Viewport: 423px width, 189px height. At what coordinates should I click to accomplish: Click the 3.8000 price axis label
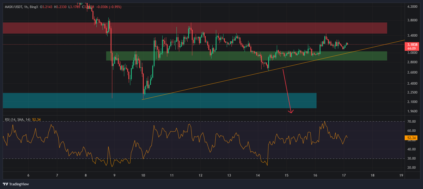[412, 20]
